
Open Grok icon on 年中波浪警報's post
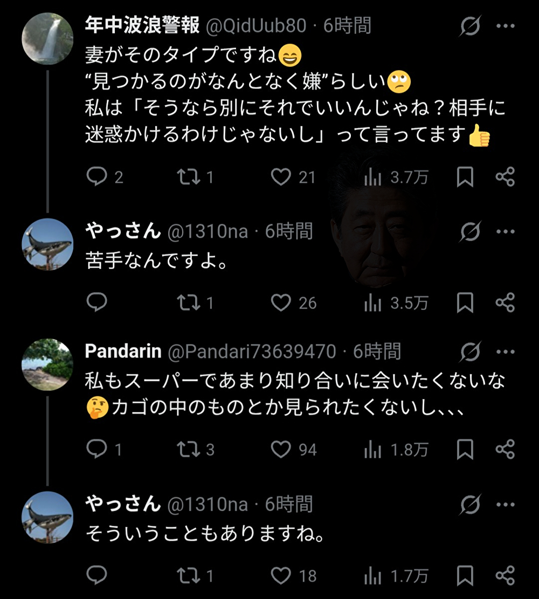[x=470, y=26]
